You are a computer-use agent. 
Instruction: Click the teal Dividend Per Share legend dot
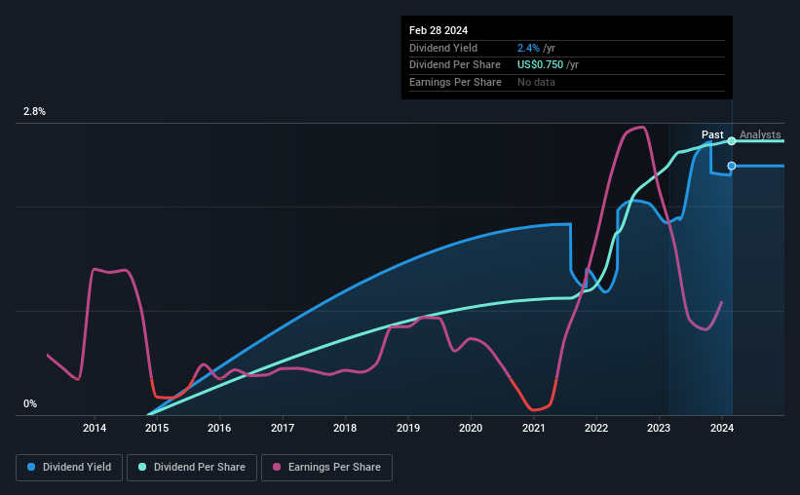(x=142, y=467)
